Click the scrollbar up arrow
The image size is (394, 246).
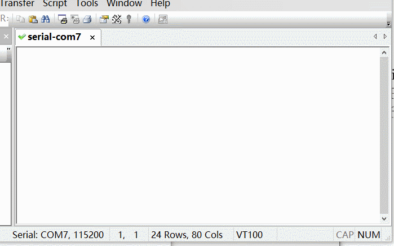[x=384, y=52]
